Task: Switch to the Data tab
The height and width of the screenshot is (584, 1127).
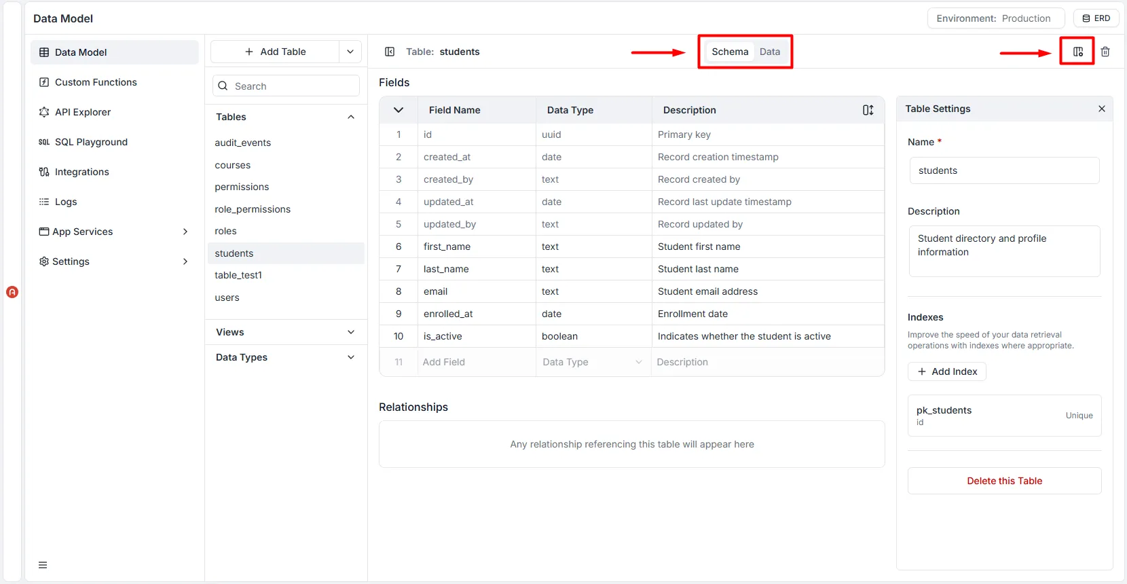Action: coord(769,52)
